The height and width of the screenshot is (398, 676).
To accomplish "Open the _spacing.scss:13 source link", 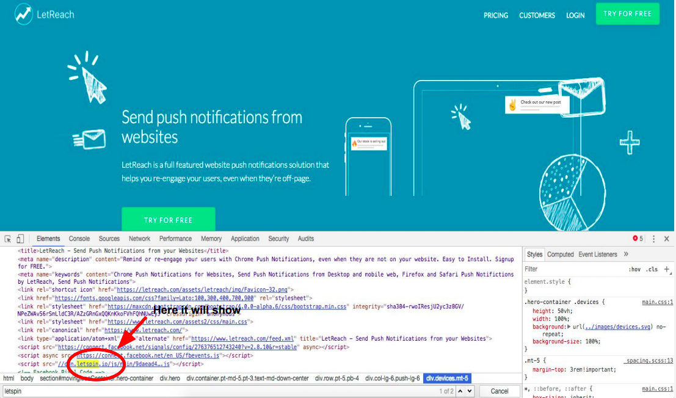I will point(648,361).
